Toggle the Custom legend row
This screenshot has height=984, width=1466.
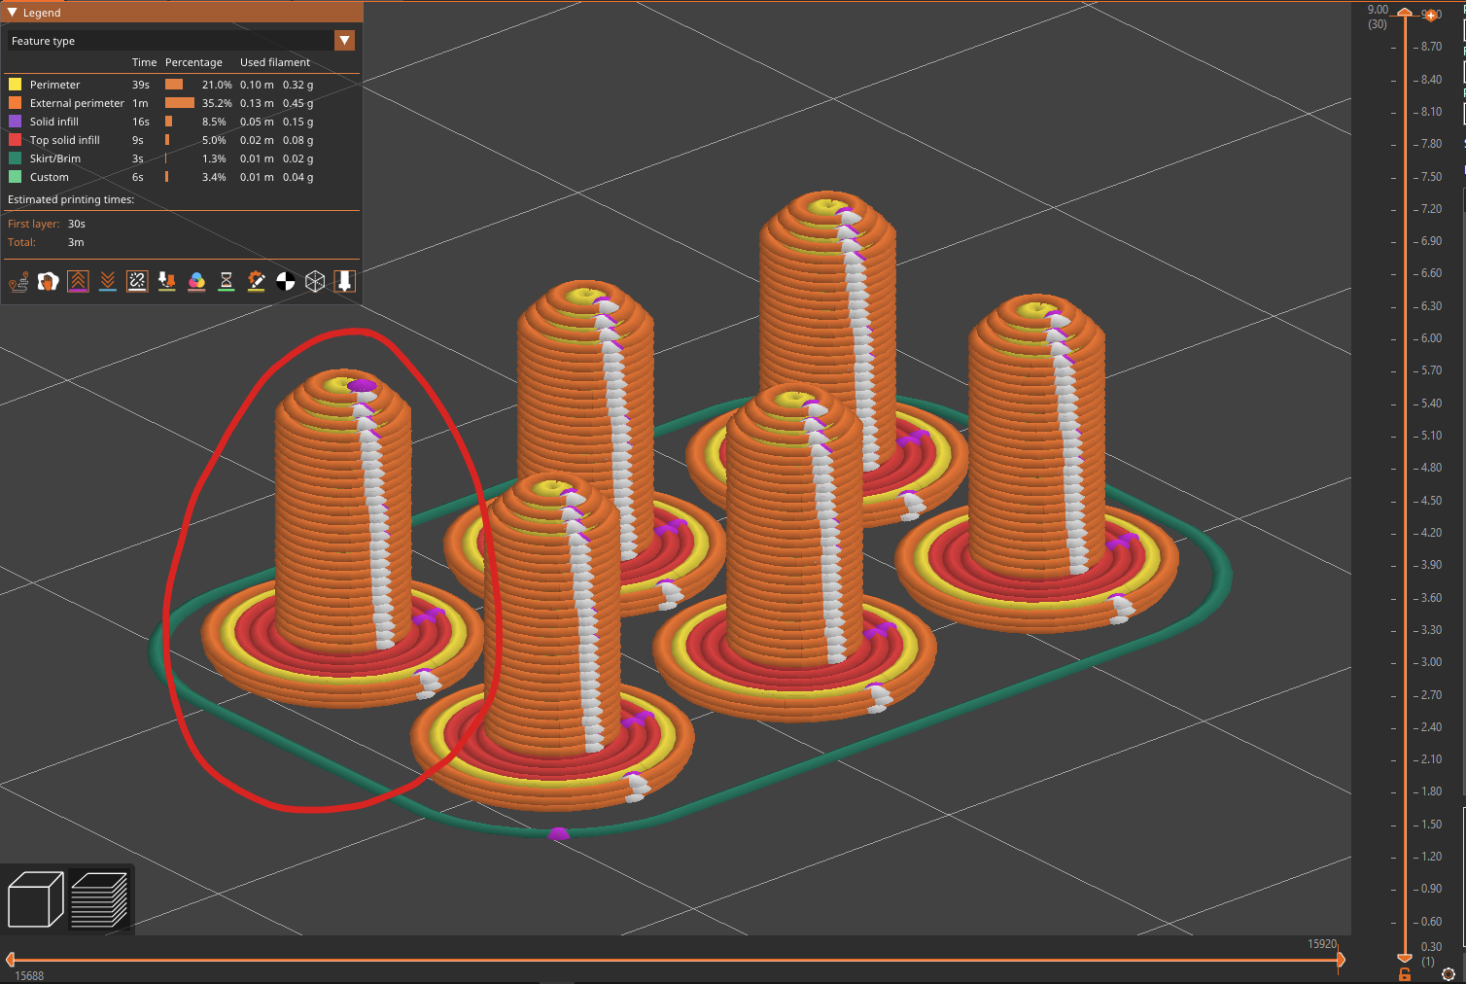[182, 177]
